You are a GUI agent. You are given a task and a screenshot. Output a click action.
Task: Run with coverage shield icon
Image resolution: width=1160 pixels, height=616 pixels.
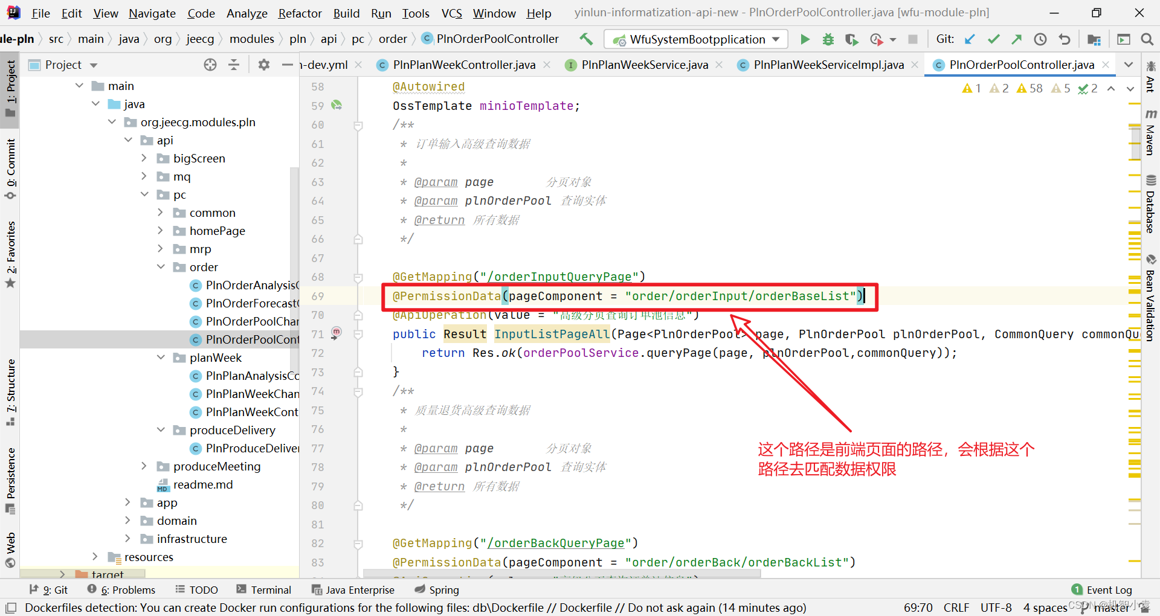tap(852, 39)
